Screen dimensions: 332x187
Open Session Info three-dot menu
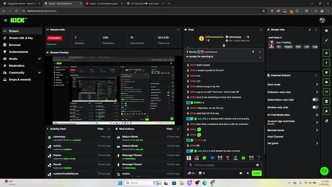click(x=178, y=30)
